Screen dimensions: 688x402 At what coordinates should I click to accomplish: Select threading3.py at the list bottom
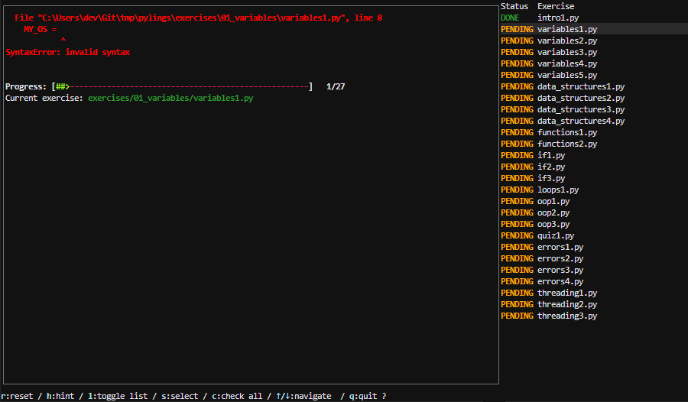[567, 316]
